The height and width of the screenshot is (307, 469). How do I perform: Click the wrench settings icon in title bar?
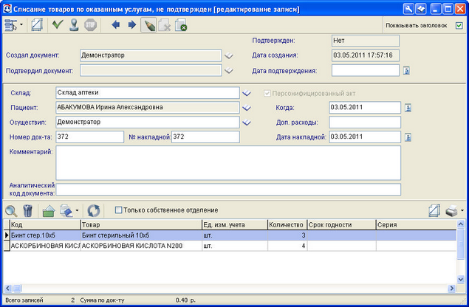click(408, 9)
